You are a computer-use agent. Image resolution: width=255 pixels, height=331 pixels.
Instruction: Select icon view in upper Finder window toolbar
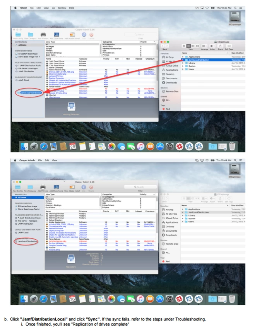point(184,46)
